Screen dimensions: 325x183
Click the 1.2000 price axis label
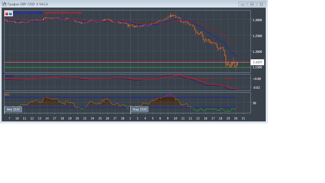257,52
